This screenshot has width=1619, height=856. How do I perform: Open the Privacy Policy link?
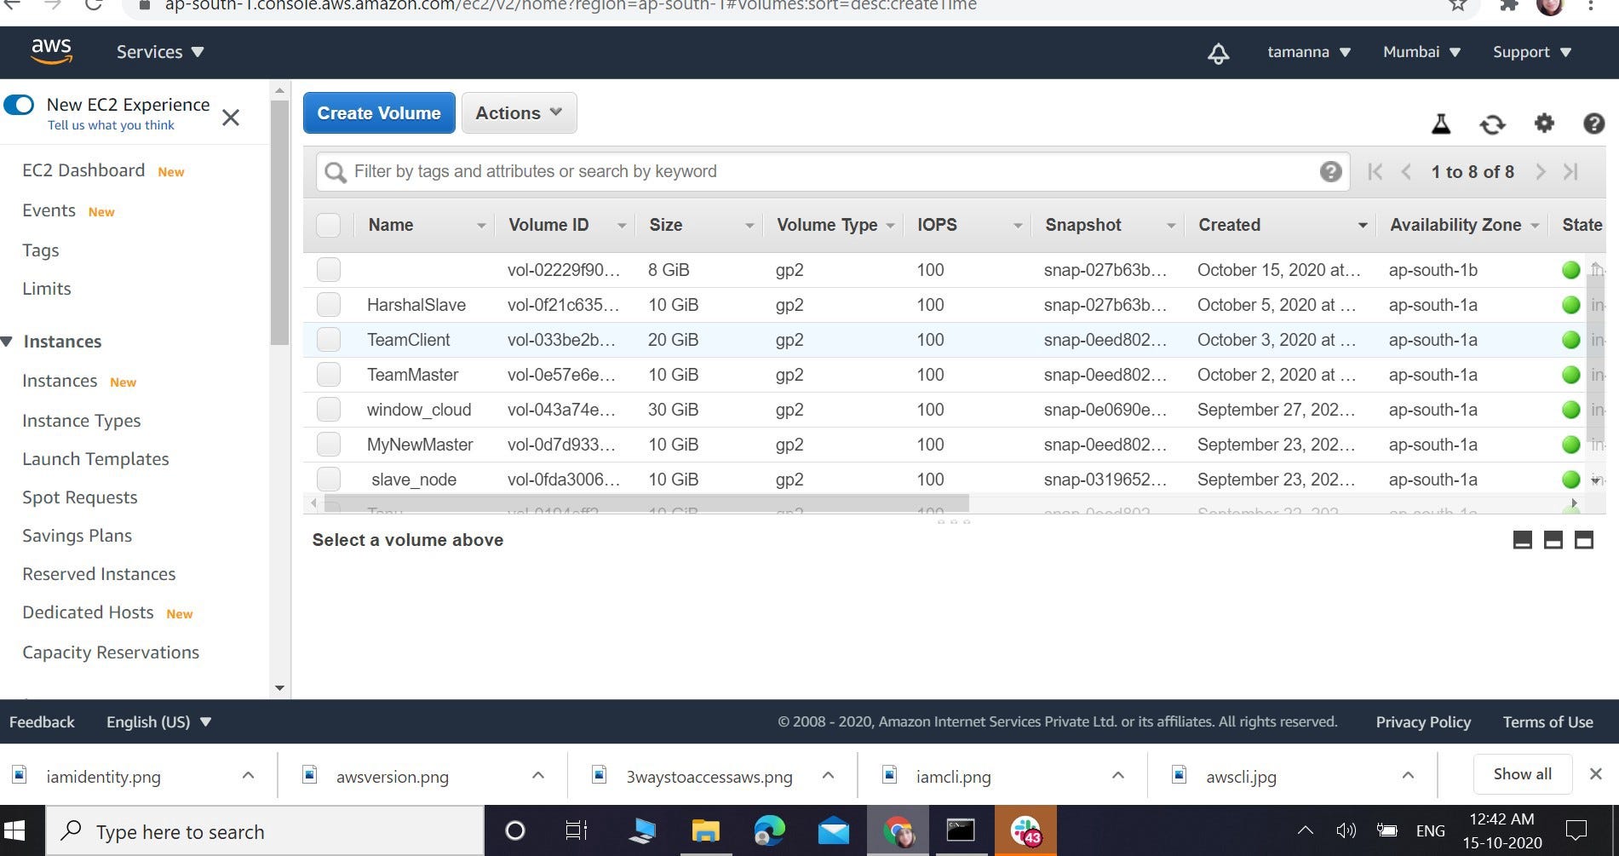pyautogui.click(x=1423, y=722)
